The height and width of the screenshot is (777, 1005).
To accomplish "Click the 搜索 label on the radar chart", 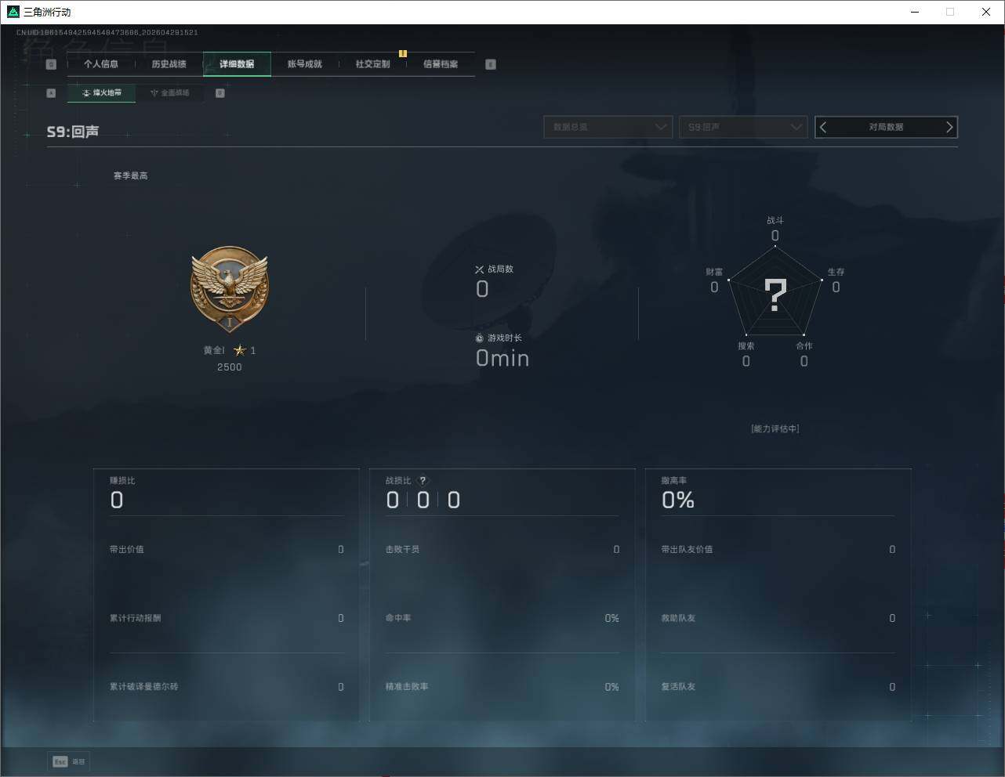I will [746, 346].
